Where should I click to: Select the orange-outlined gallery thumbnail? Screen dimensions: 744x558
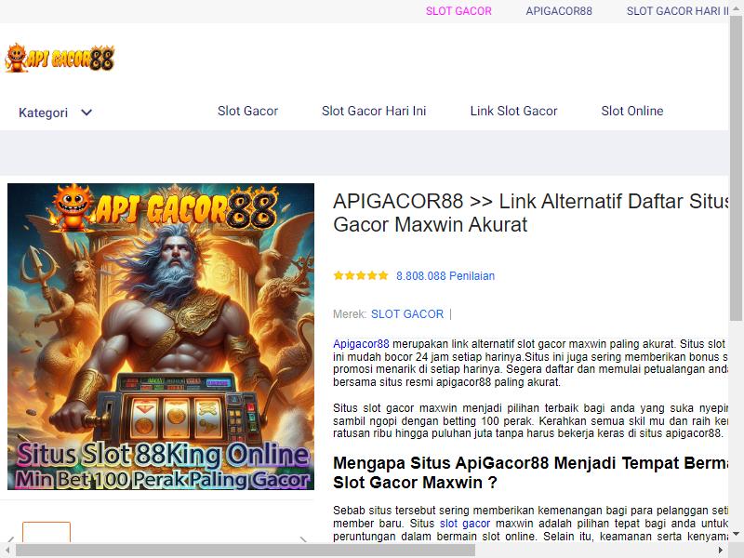click(x=46, y=532)
